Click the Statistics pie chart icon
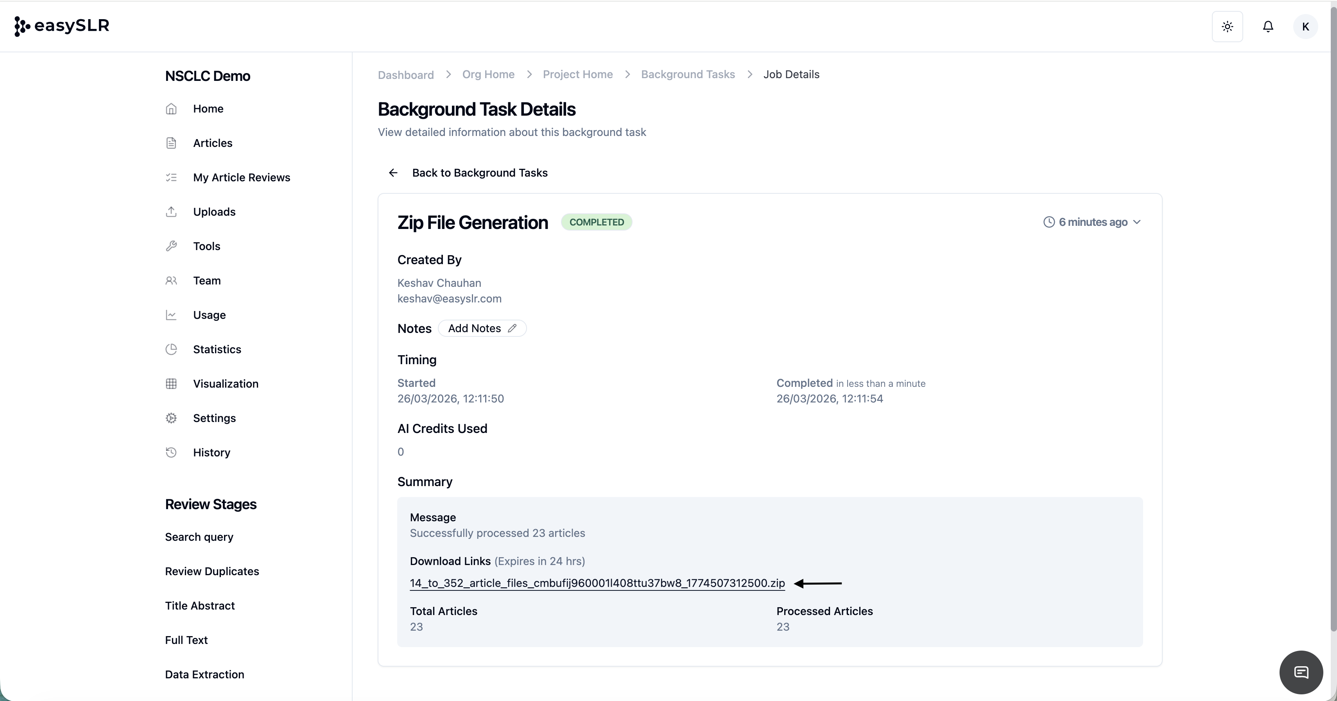 click(171, 349)
